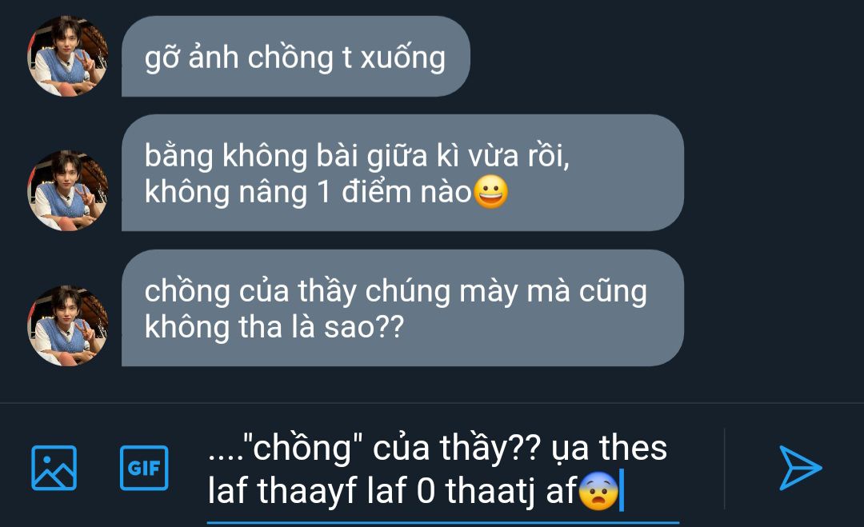Click the word 'xuống' in the first message
The width and height of the screenshot is (864, 527).
coord(402,58)
